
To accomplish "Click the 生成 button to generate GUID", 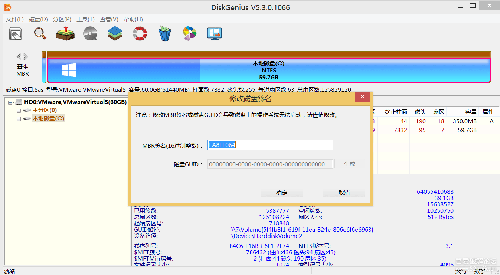I will tap(349, 163).
